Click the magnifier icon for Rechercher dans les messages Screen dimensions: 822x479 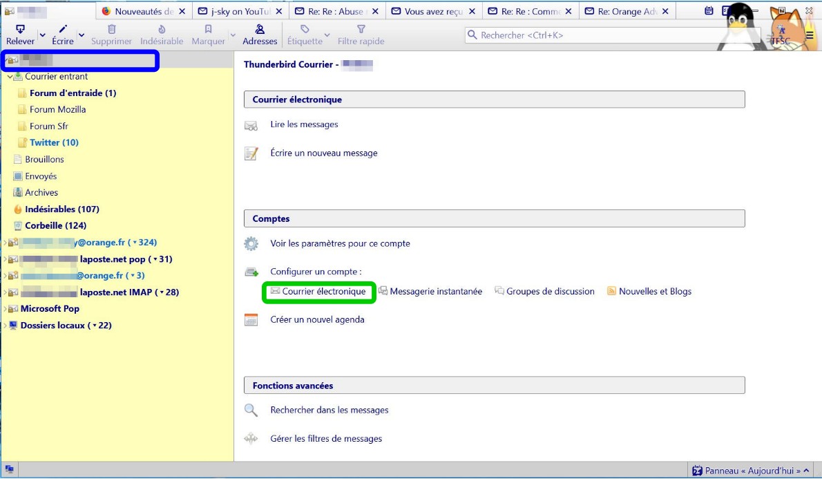(251, 411)
